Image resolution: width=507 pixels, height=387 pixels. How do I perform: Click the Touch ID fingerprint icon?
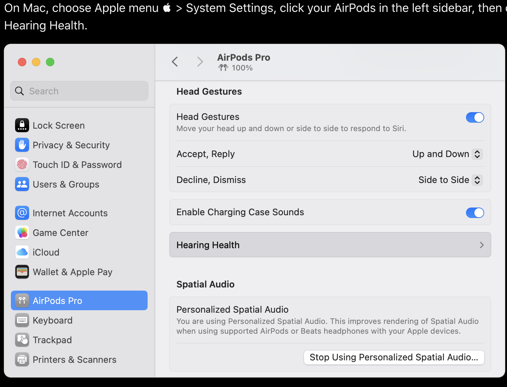pos(22,165)
